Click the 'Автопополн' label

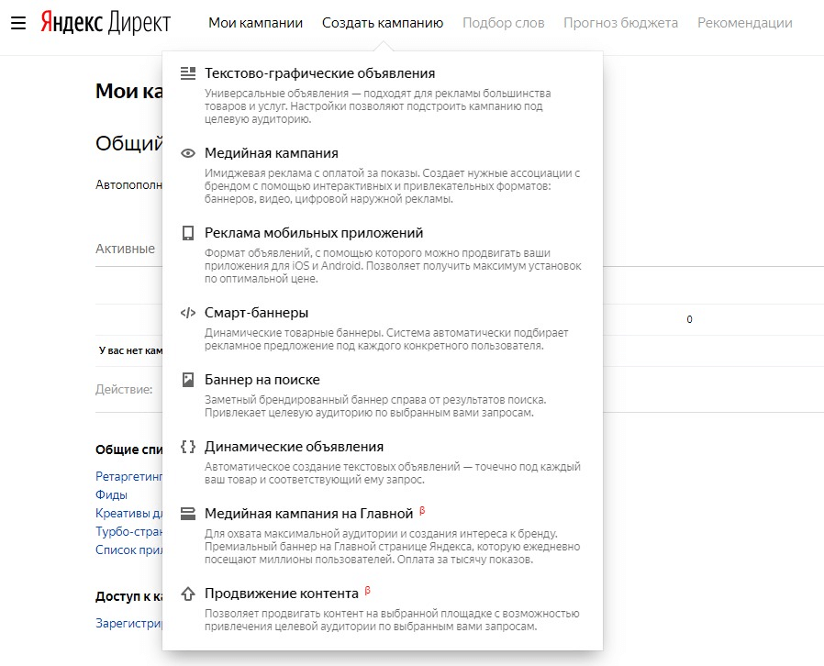click(128, 185)
